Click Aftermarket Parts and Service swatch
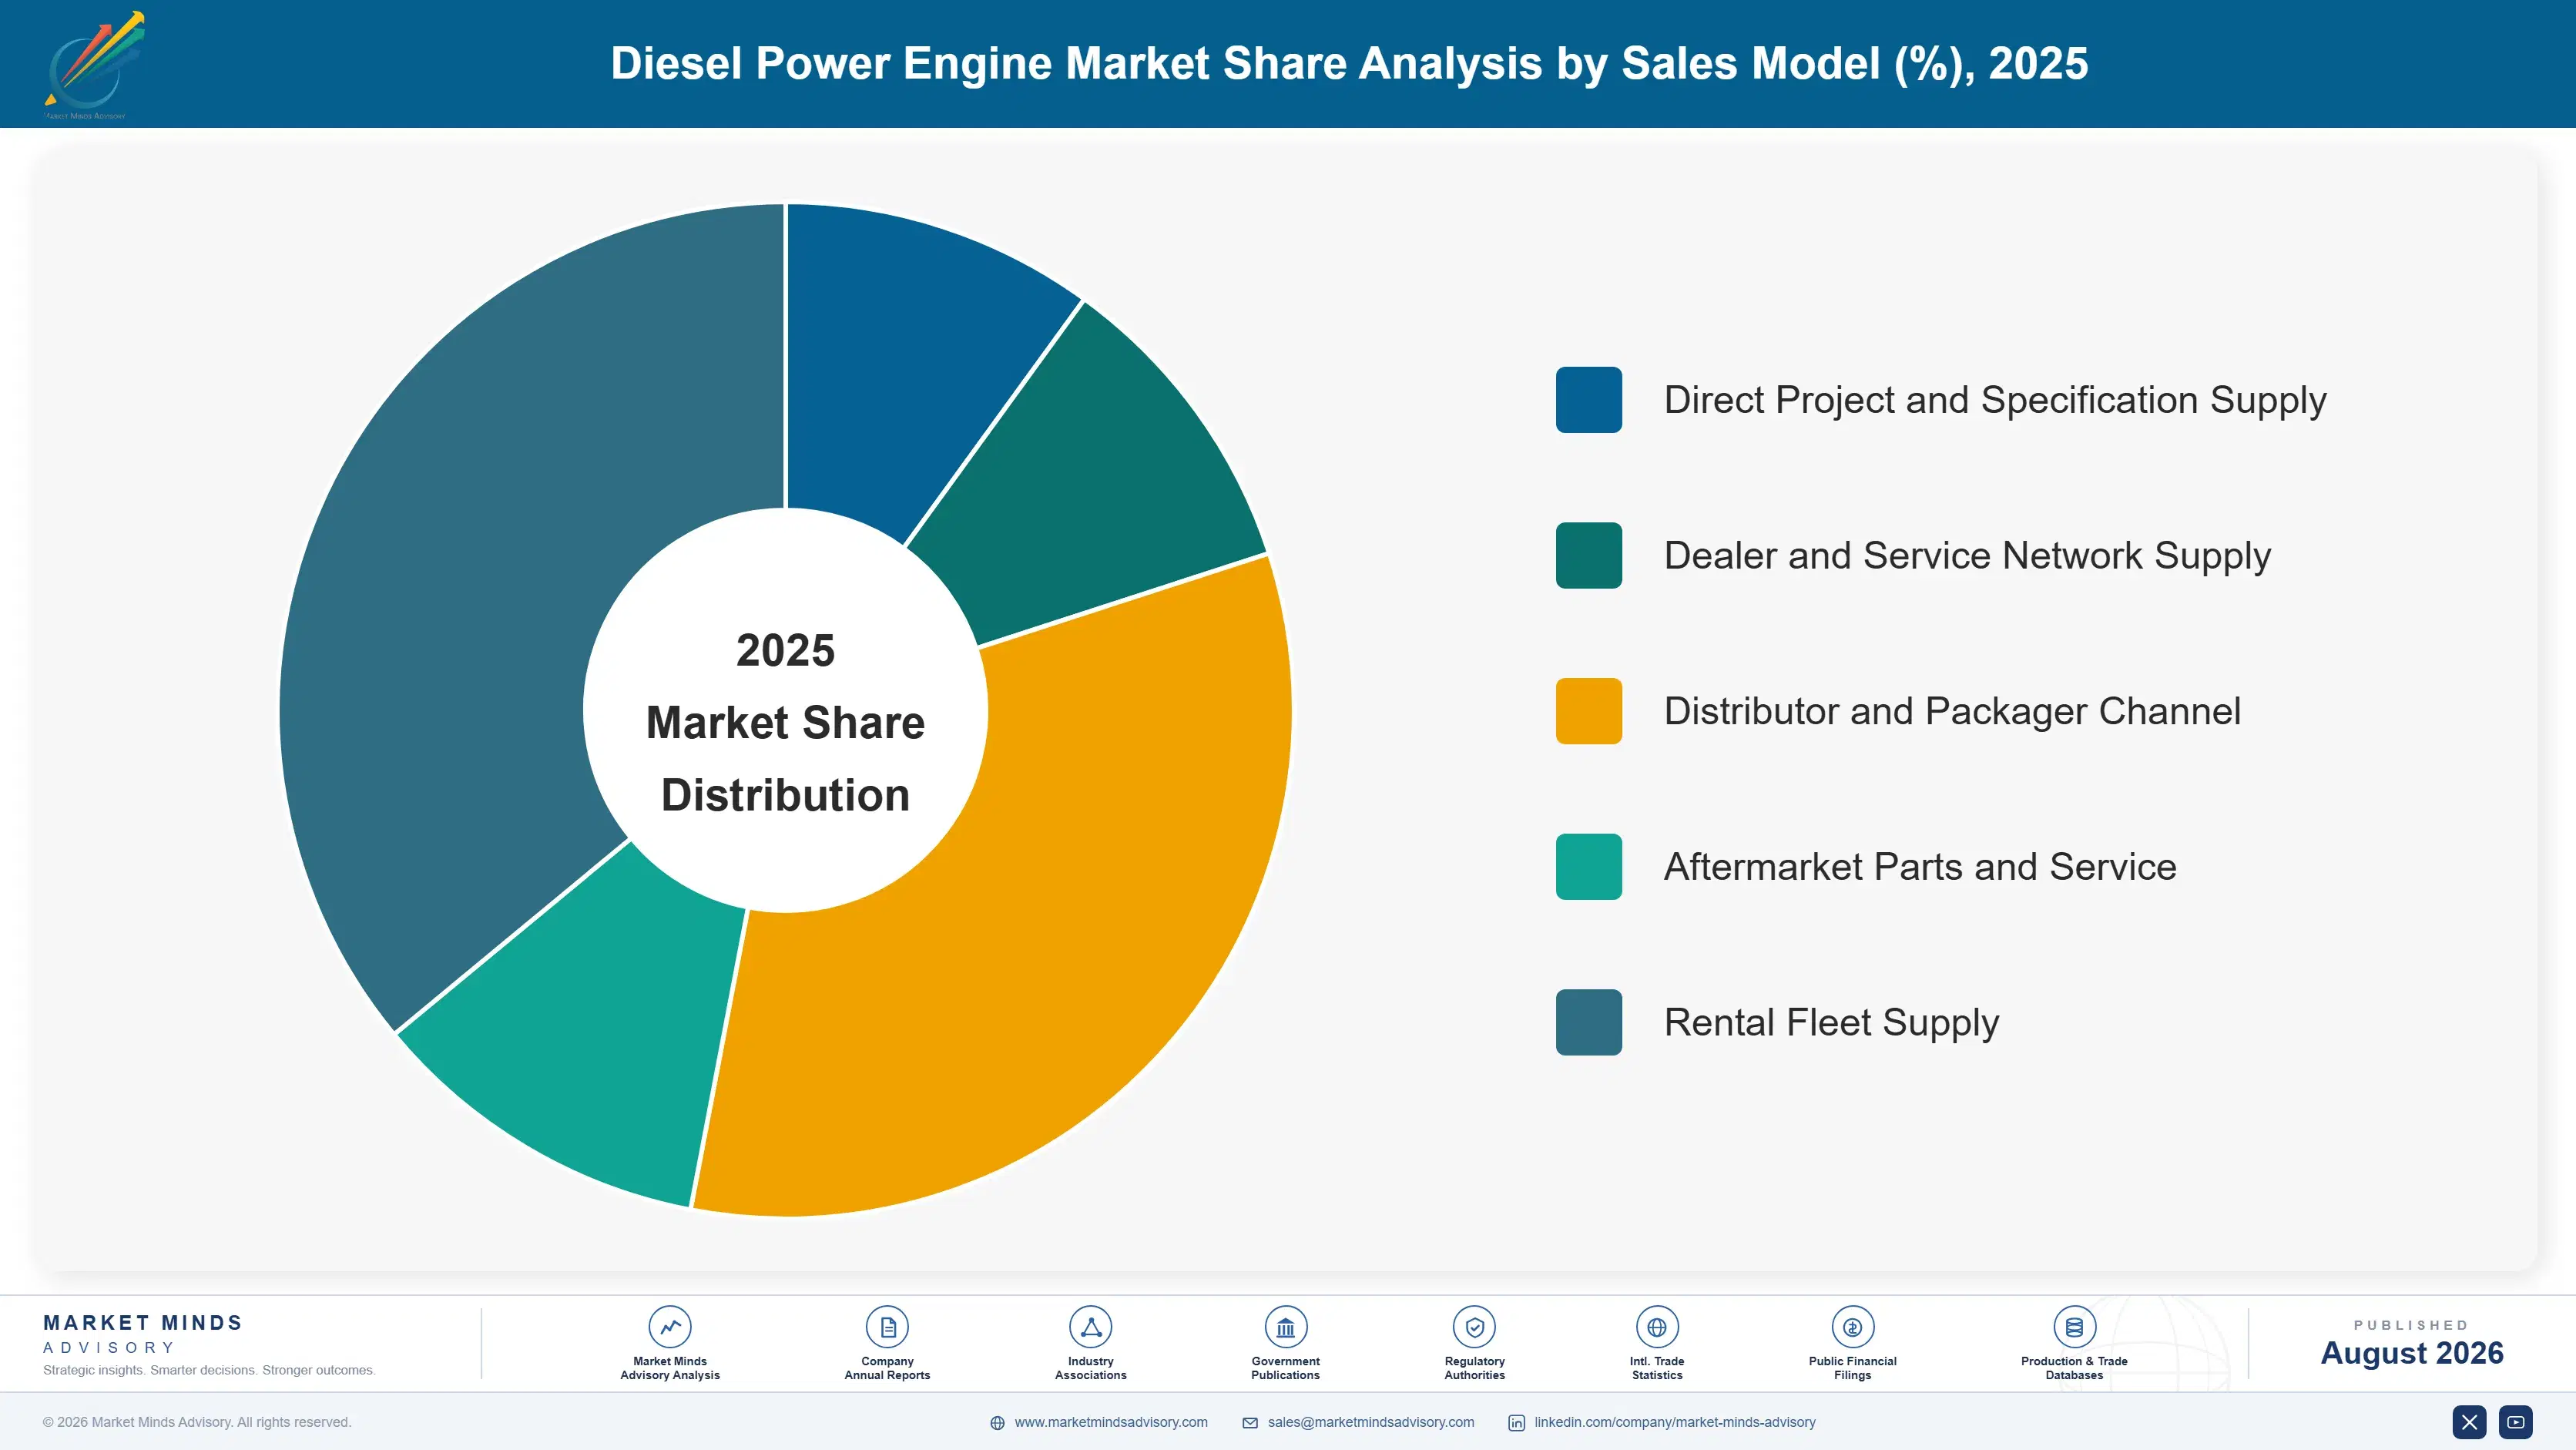This screenshot has height=1450, width=2576. (x=1588, y=866)
